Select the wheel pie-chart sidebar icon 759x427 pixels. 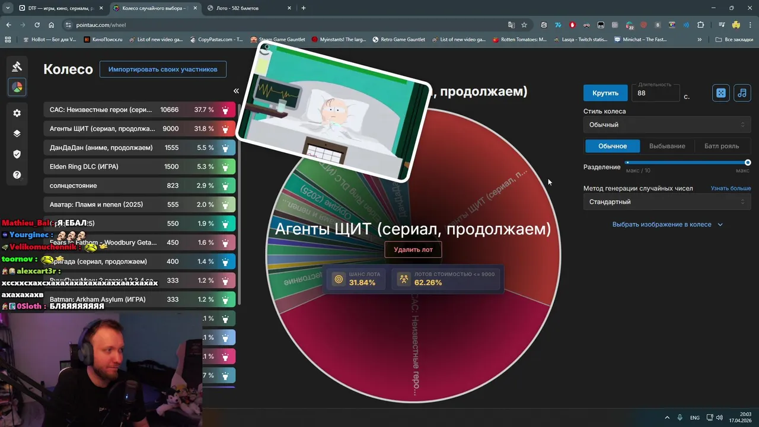click(17, 87)
